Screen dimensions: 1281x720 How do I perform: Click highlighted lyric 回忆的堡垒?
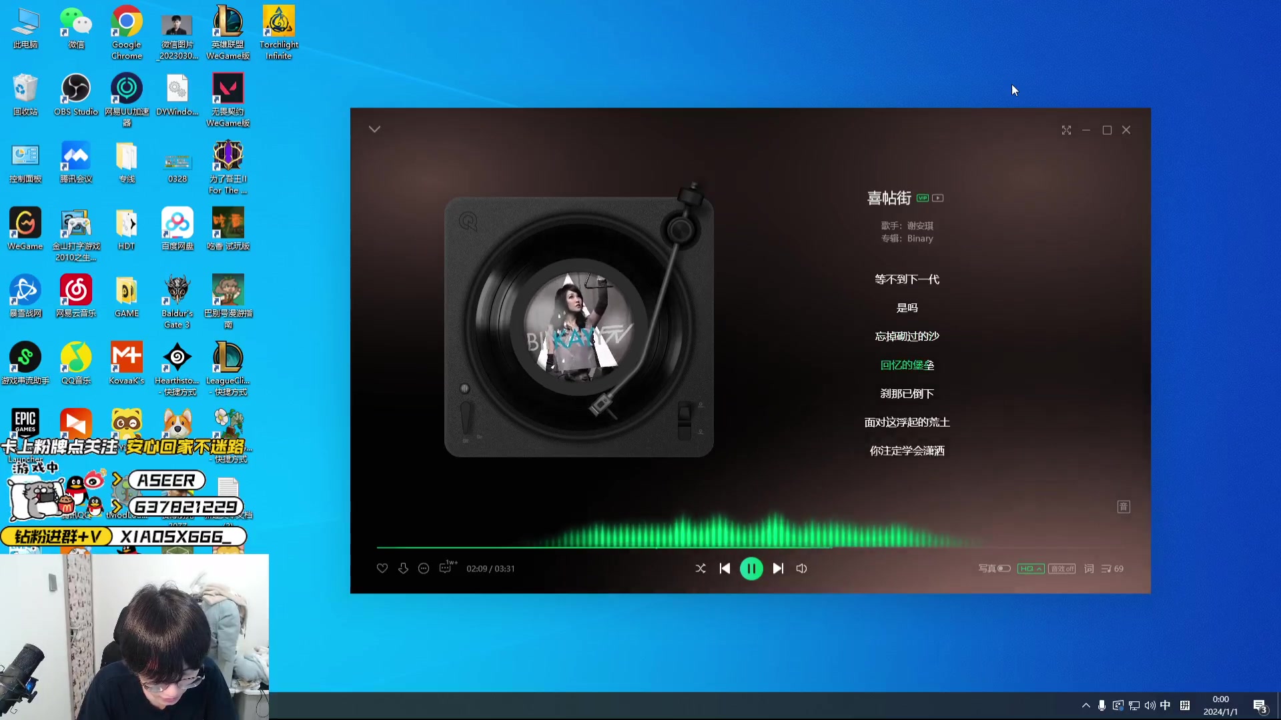[907, 365]
